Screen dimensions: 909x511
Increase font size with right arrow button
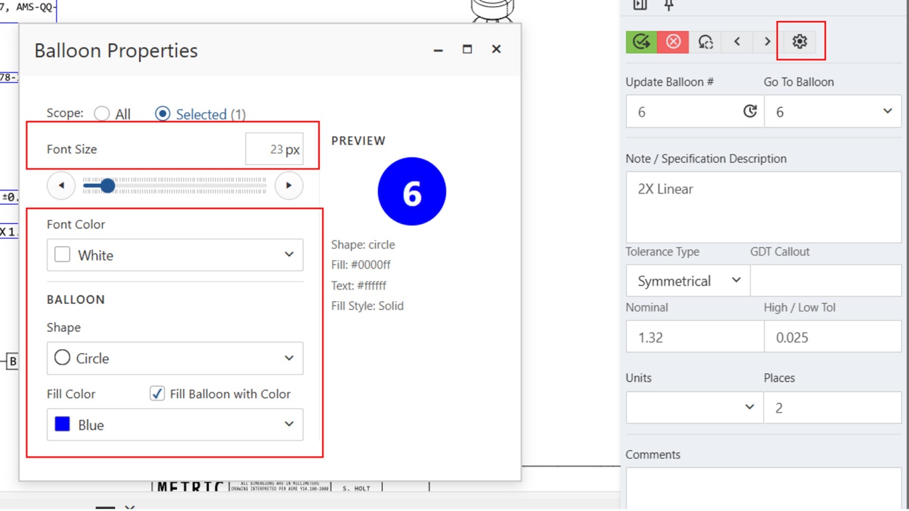click(x=289, y=185)
